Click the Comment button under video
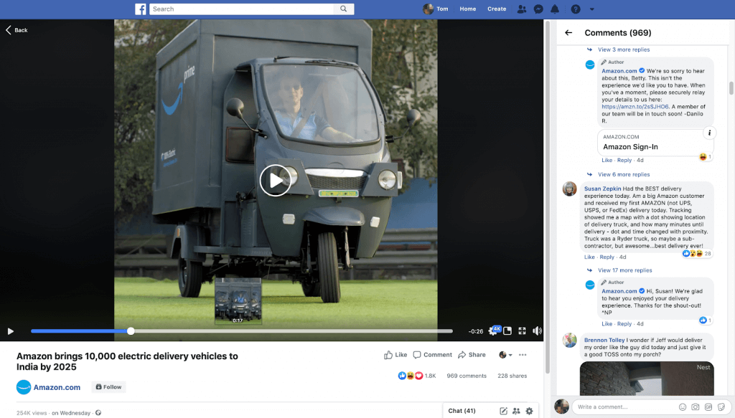The width and height of the screenshot is (735, 418). click(x=433, y=355)
